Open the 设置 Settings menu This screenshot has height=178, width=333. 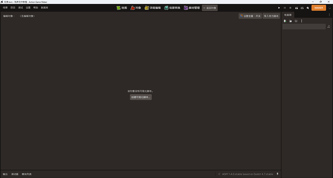coord(28,8)
